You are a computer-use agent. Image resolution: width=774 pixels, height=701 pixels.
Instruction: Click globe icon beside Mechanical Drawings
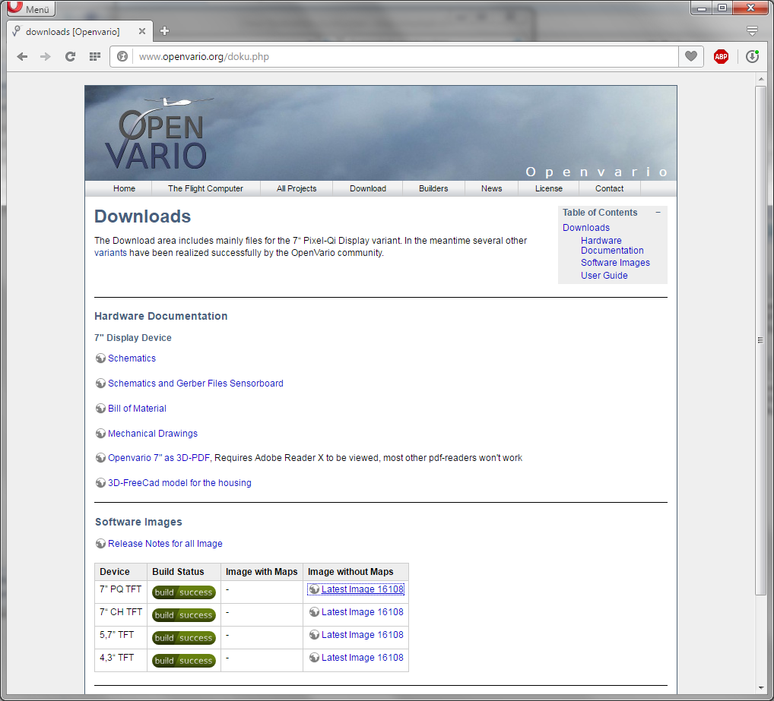100,434
